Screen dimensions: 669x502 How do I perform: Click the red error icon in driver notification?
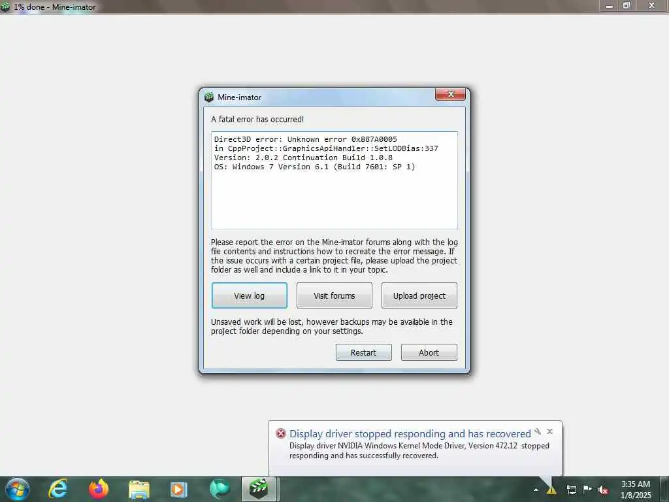(281, 433)
